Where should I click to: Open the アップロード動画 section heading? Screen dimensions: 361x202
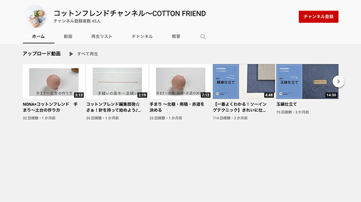(42, 53)
